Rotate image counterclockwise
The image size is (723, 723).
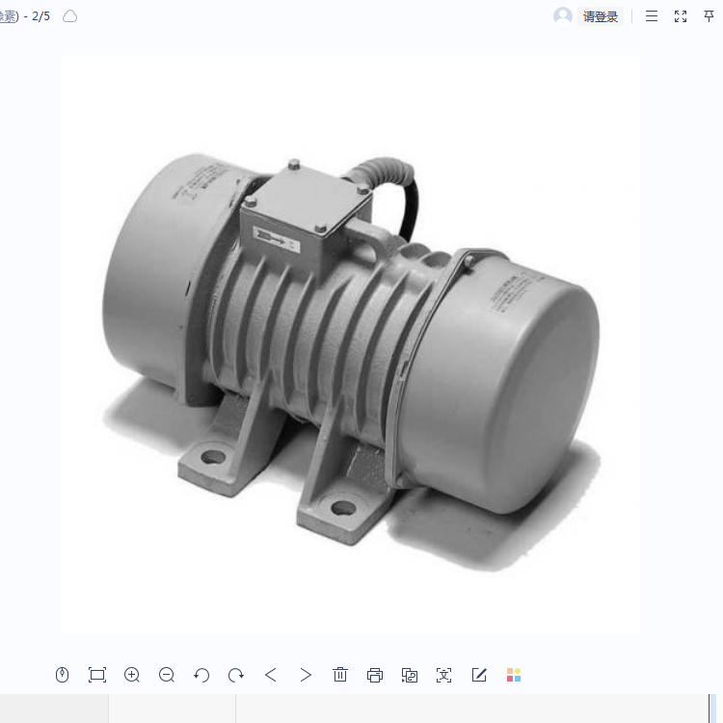(201, 675)
